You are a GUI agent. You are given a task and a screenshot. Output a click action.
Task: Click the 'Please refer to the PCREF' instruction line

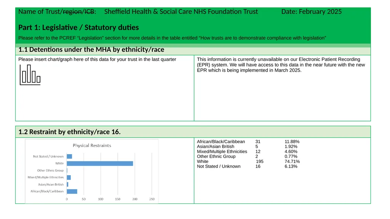tap(172, 38)
